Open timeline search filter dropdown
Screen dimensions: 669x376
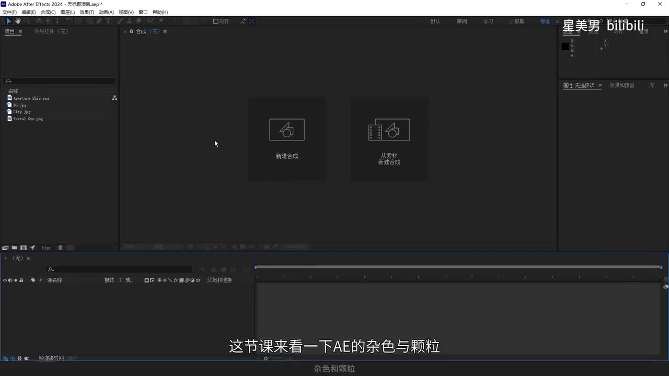click(50, 269)
